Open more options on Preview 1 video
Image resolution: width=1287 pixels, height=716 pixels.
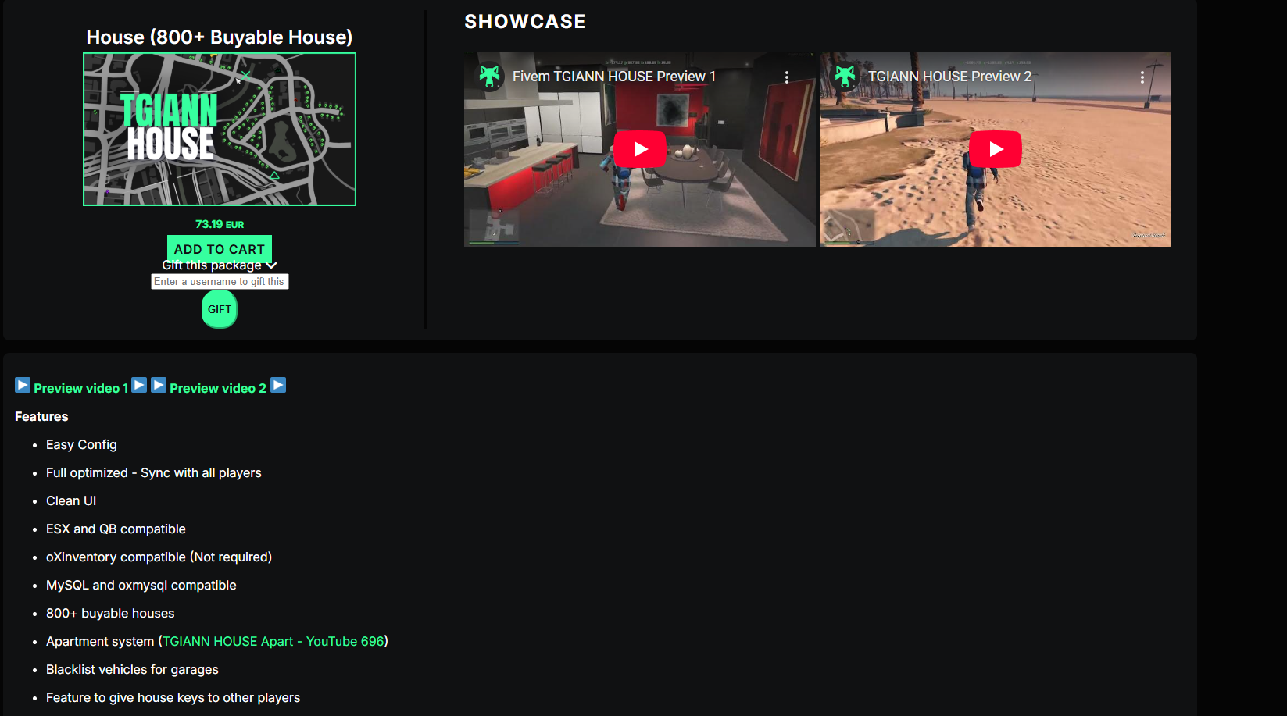tap(787, 77)
